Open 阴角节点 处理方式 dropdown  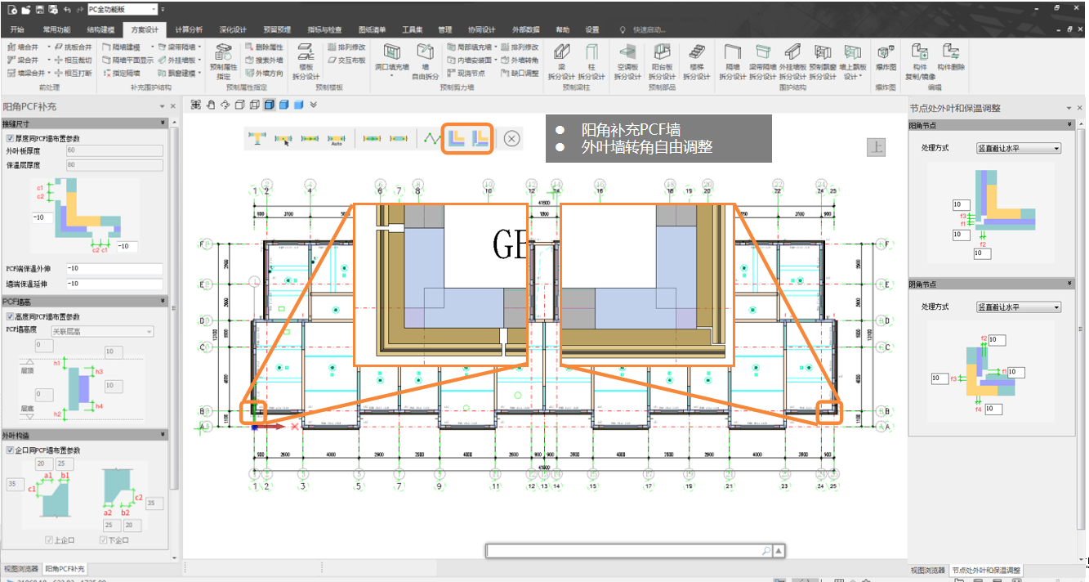click(1018, 307)
